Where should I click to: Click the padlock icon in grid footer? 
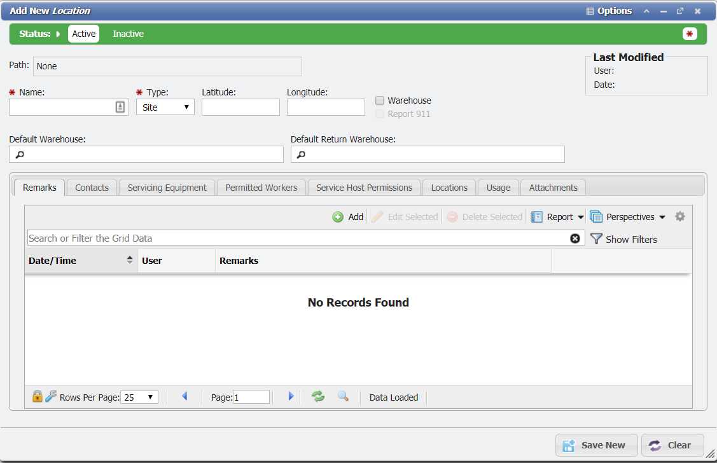pyautogui.click(x=38, y=397)
